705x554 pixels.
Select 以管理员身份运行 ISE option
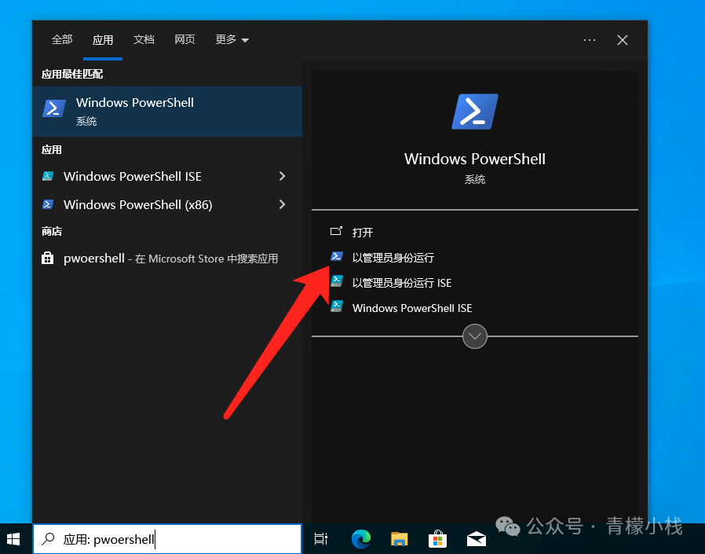click(401, 283)
